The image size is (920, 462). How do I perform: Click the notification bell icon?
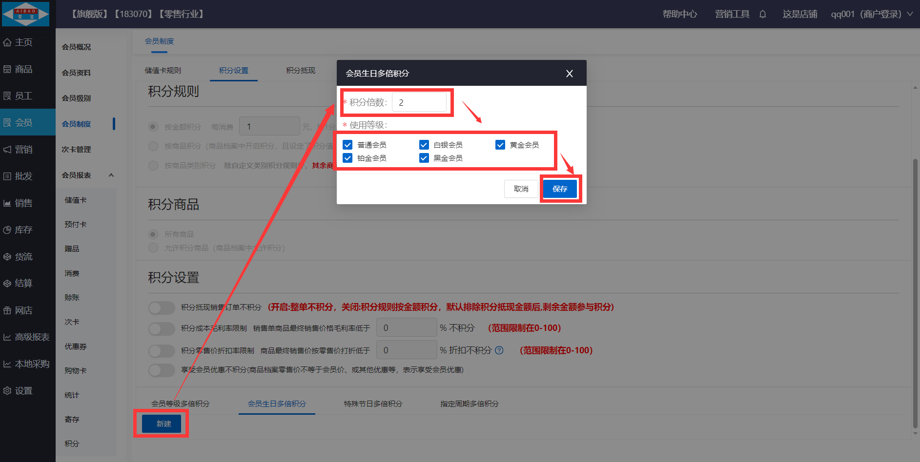[762, 14]
